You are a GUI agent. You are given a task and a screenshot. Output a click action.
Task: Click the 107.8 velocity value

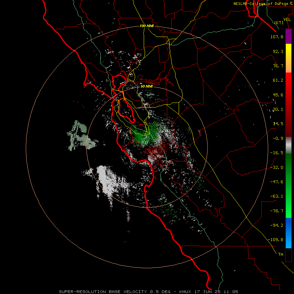pyautogui.click(x=277, y=37)
